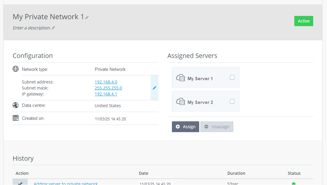
Task: Click the Private Network type value
Action: click(x=110, y=69)
